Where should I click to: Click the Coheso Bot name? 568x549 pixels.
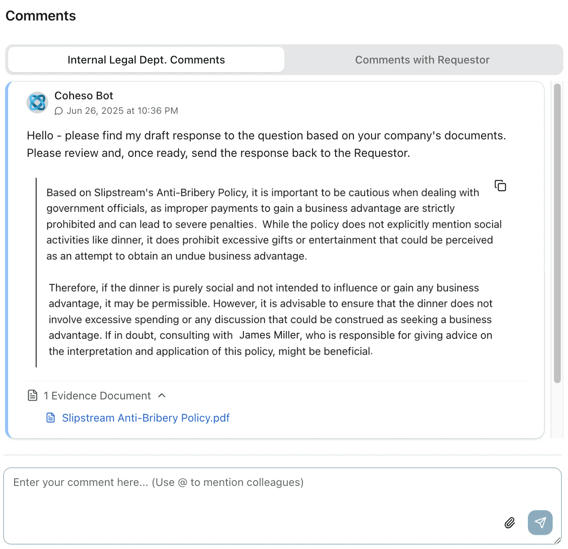coord(84,95)
